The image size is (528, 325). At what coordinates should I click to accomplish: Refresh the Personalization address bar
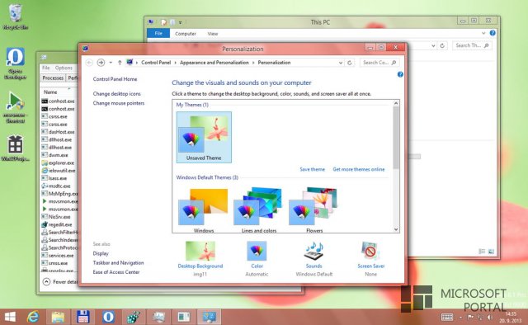[350, 63]
